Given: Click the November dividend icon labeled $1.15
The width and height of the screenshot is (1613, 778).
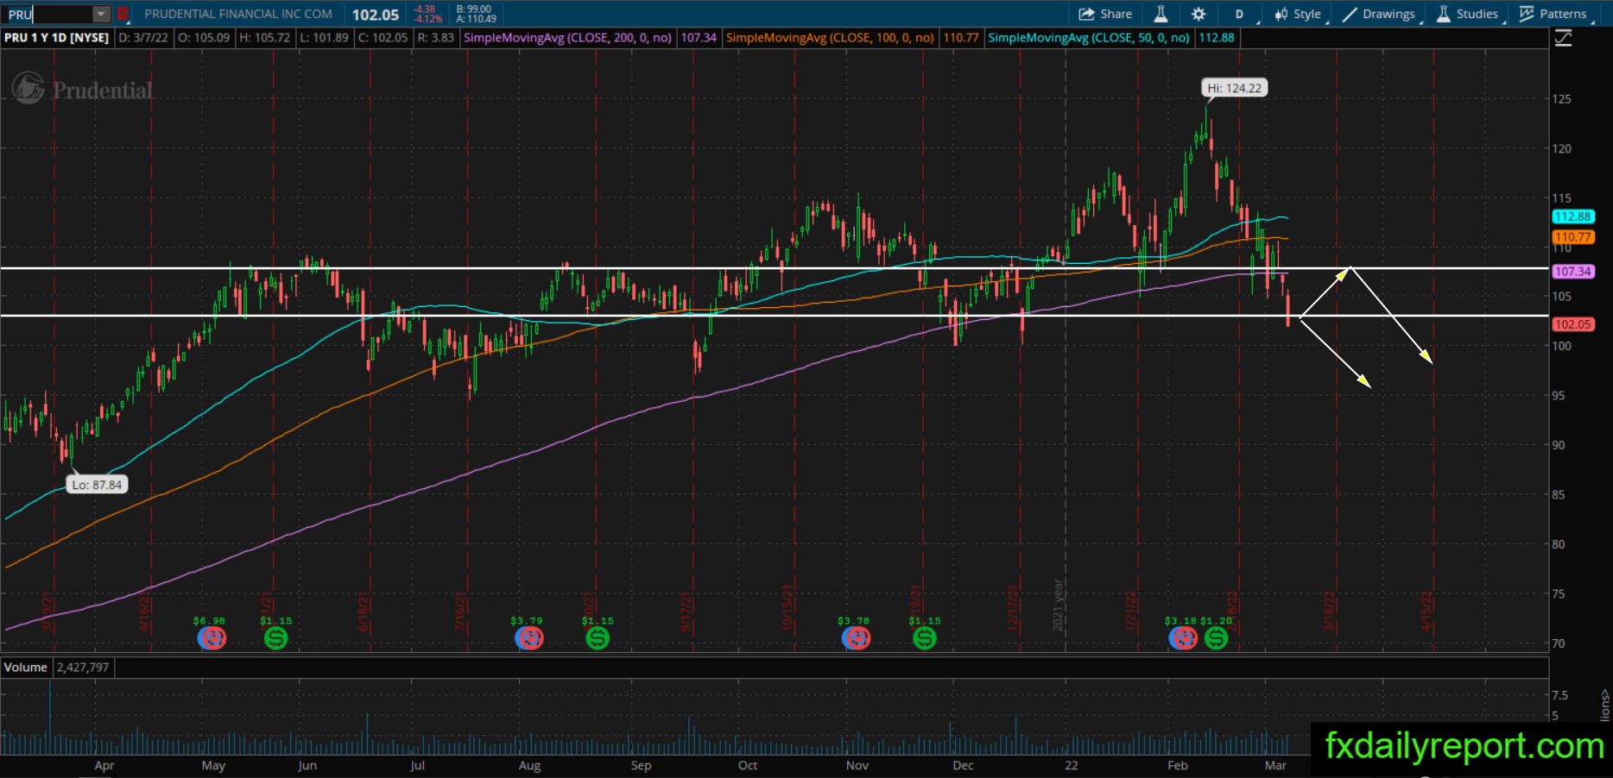Looking at the screenshot, I should 925,638.
